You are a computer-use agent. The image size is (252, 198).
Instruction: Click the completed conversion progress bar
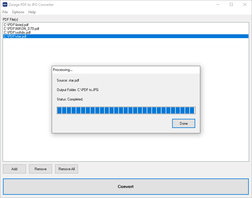point(126,110)
